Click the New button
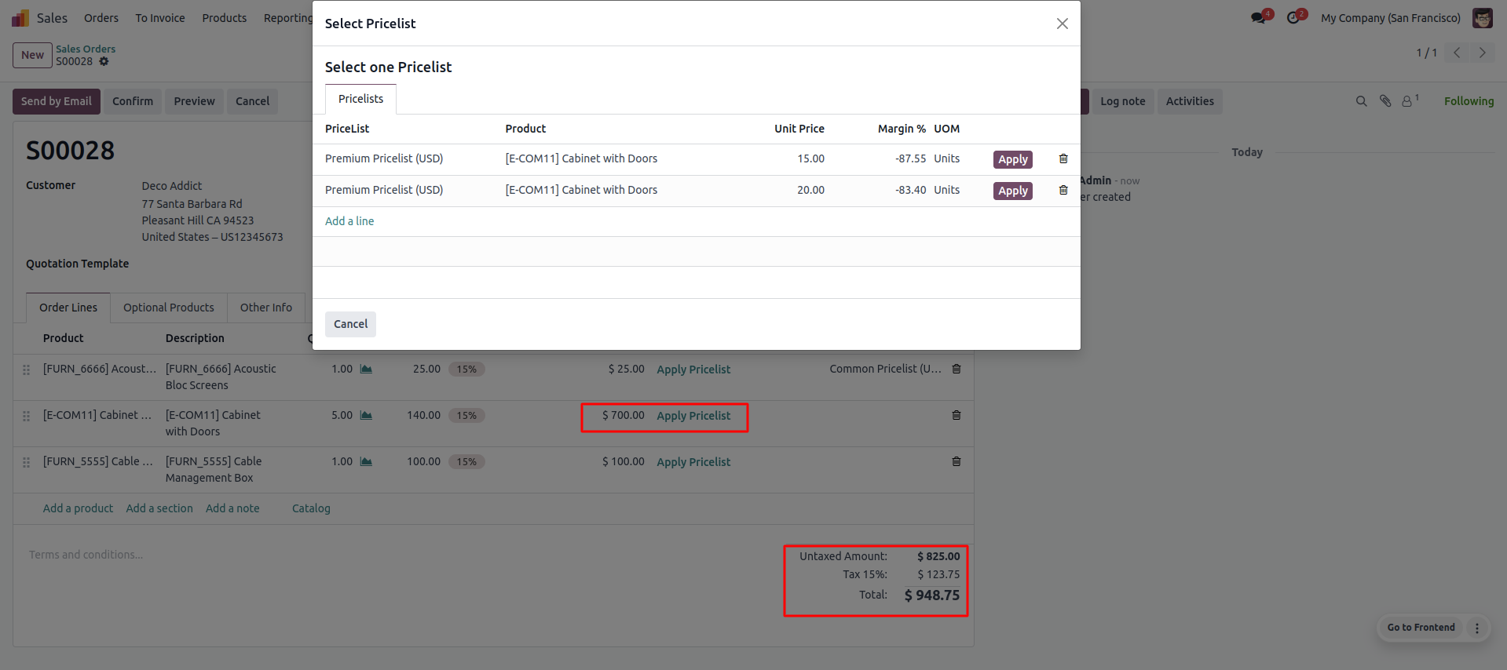The image size is (1507, 670). (x=32, y=55)
